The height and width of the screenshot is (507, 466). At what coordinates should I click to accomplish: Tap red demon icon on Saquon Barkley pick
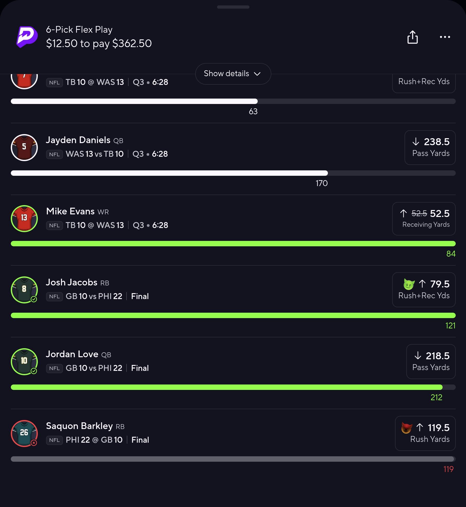tap(407, 428)
